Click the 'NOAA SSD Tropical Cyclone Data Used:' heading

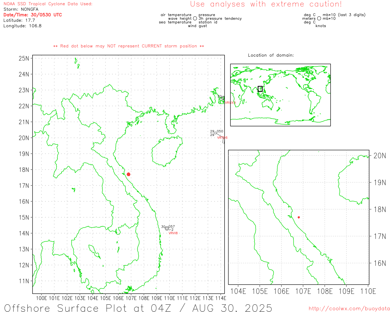pos(48,4)
